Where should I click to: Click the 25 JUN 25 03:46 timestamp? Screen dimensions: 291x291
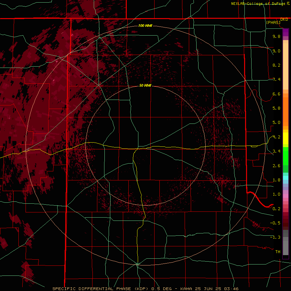pos(217,289)
